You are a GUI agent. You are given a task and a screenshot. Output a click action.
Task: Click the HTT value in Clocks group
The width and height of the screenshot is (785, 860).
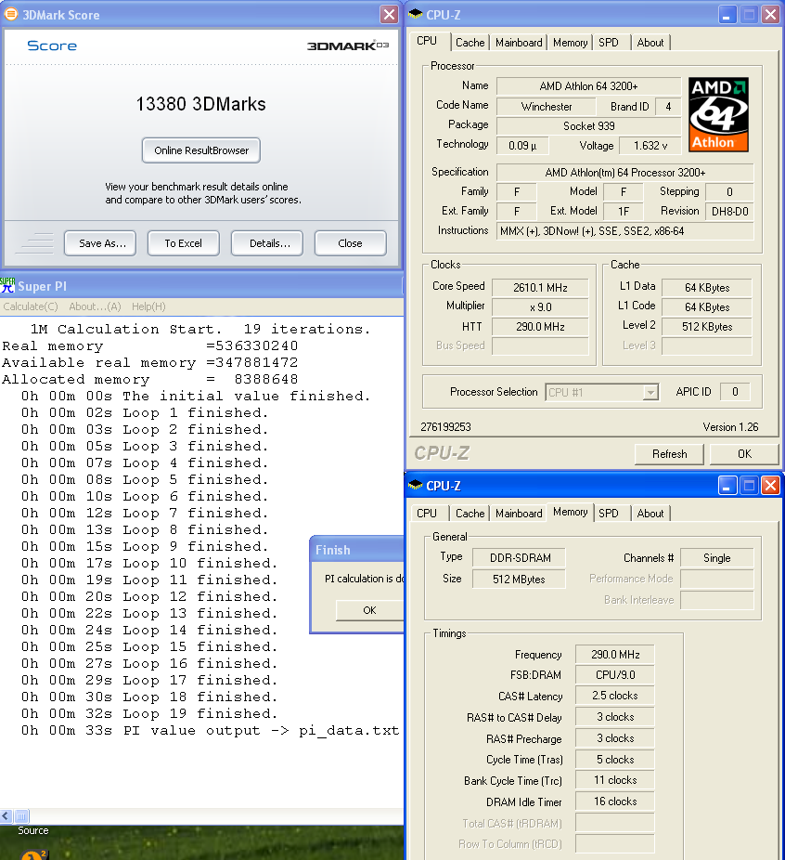click(x=540, y=327)
